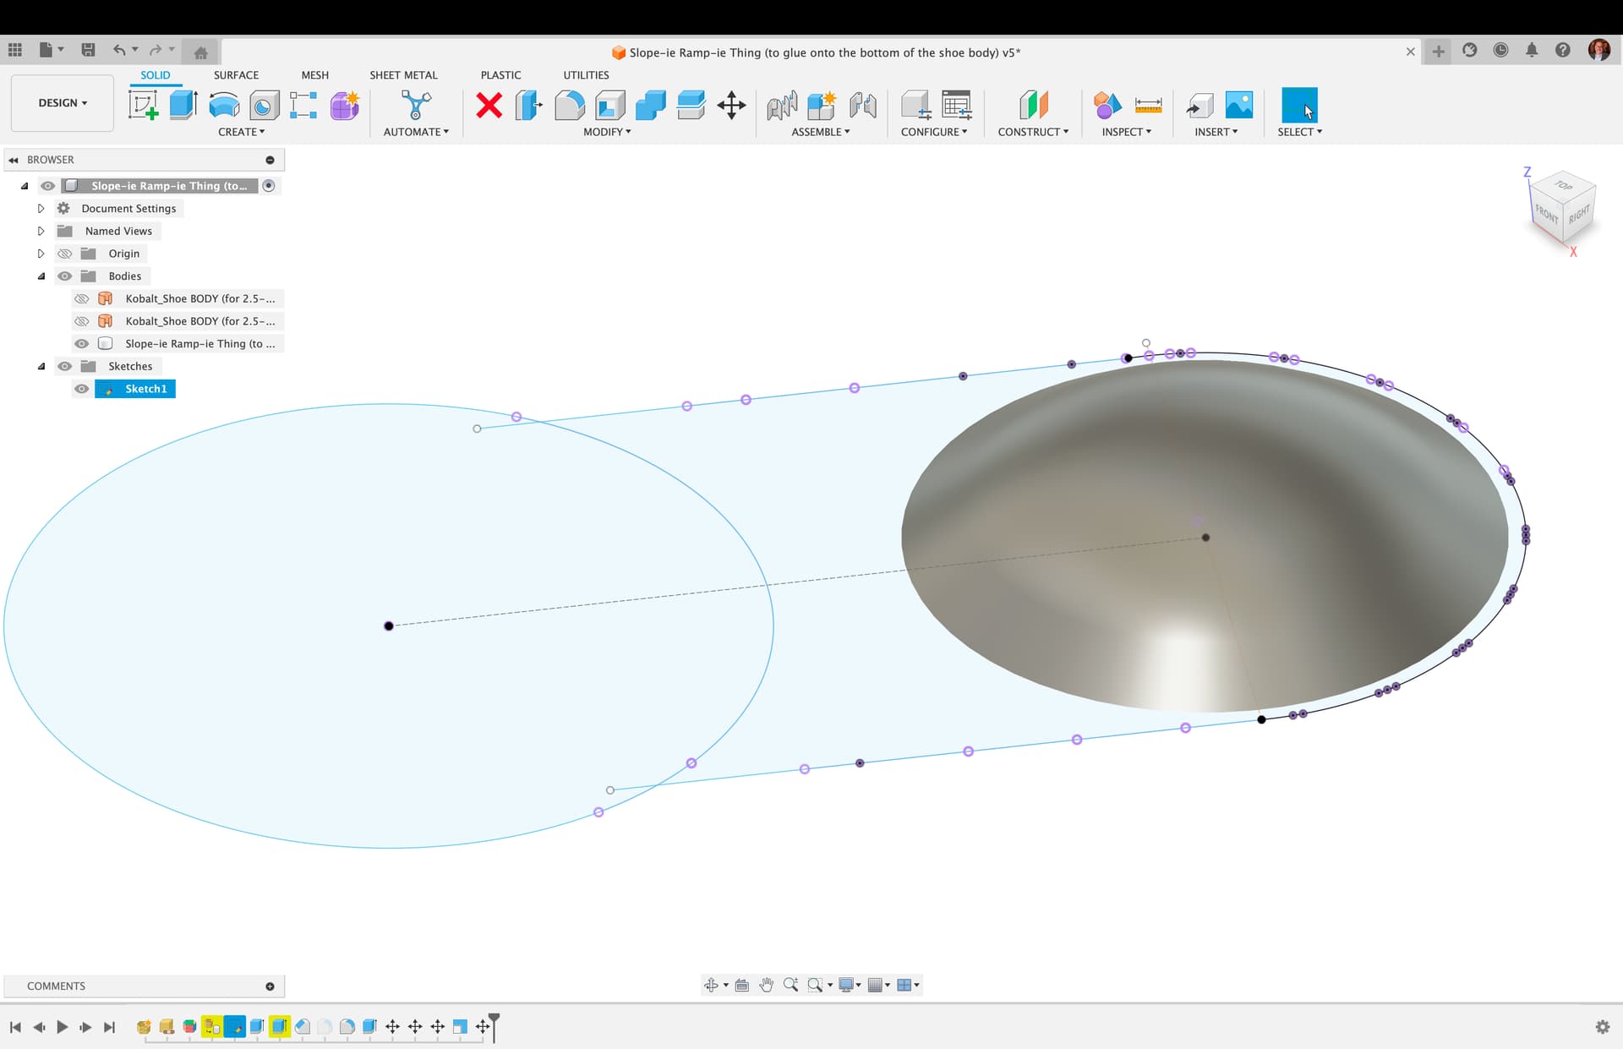Screen dimensions: 1623x1049
Task: Click the Insert Canvas image icon
Action: (x=1238, y=106)
